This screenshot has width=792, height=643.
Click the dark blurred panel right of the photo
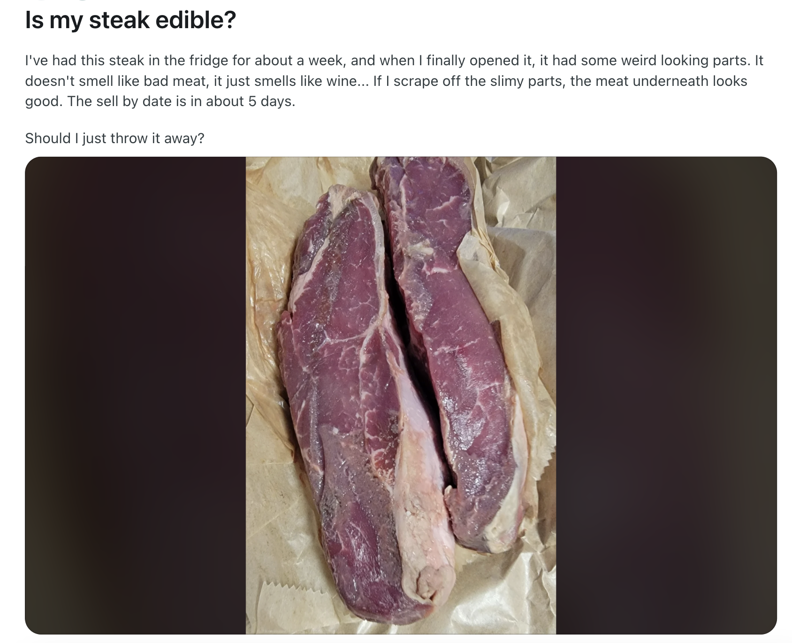click(667, 395)
